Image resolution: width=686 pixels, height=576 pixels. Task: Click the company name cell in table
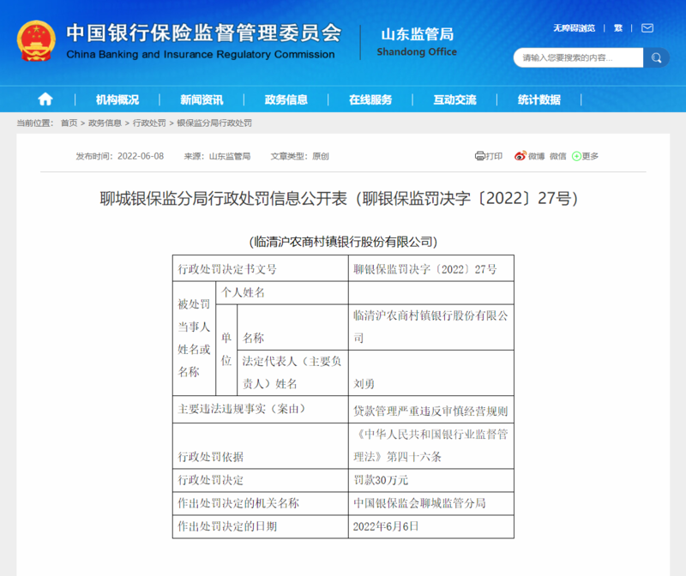431,327
